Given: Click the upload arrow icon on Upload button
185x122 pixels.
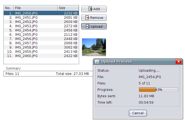Looking at the screenshot, I should click(x=88, y=27).
